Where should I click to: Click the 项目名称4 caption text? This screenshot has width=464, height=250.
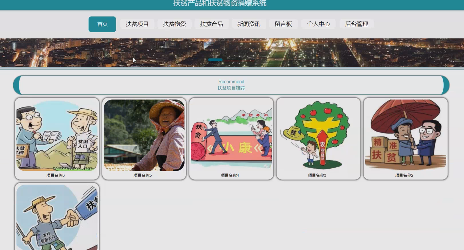pyautogui.click(x=230, y=175)
